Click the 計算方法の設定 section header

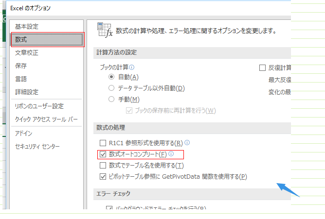pos(116,52)
